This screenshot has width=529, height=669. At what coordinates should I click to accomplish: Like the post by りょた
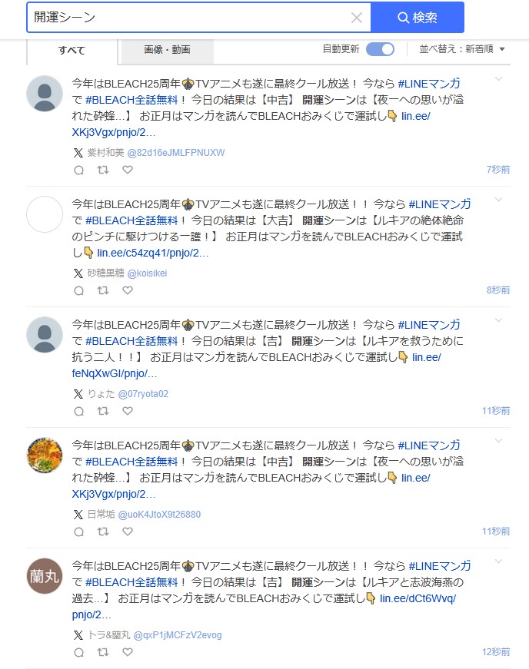128,411
